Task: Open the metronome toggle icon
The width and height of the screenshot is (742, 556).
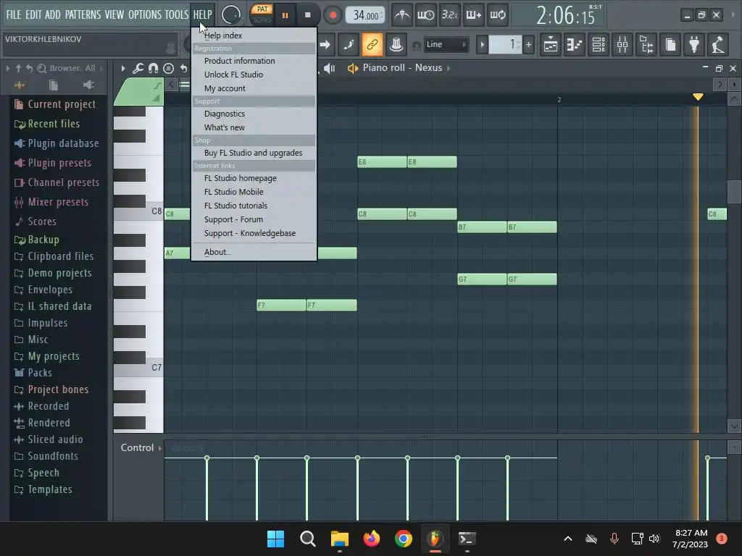Action: click(402, 15)
